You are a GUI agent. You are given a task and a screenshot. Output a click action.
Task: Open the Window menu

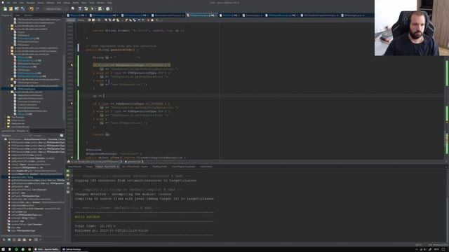click(100, 3)
